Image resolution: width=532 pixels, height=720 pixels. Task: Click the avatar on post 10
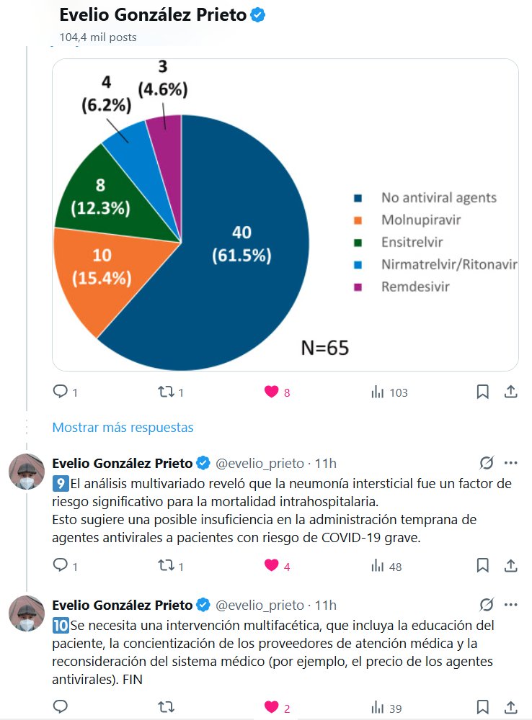coord(27,613)
